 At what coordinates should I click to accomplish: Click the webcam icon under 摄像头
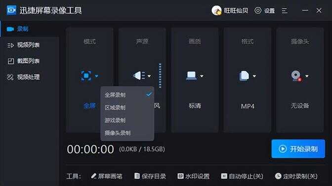[296, 76]
